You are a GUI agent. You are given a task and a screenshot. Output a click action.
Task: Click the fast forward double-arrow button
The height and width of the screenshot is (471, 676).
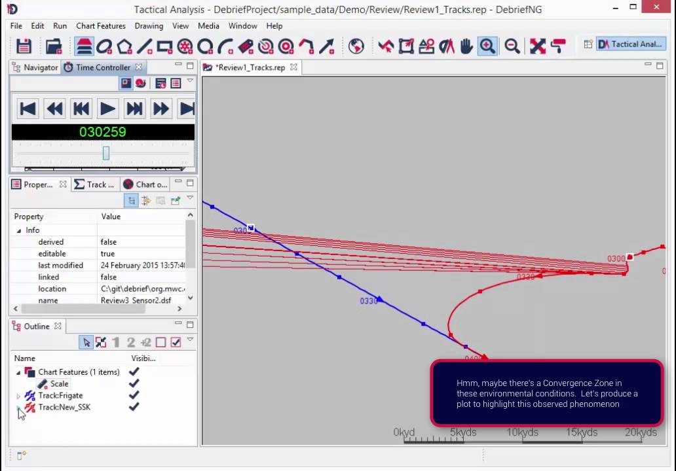coord(160,109)
